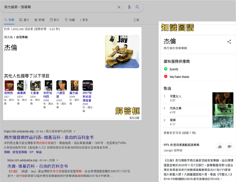Expand dropdown arrow beside zh-tw › 杰倫 URL
Image resolution: width=236 pixels, height=182 pixels.
pos(57,160)
